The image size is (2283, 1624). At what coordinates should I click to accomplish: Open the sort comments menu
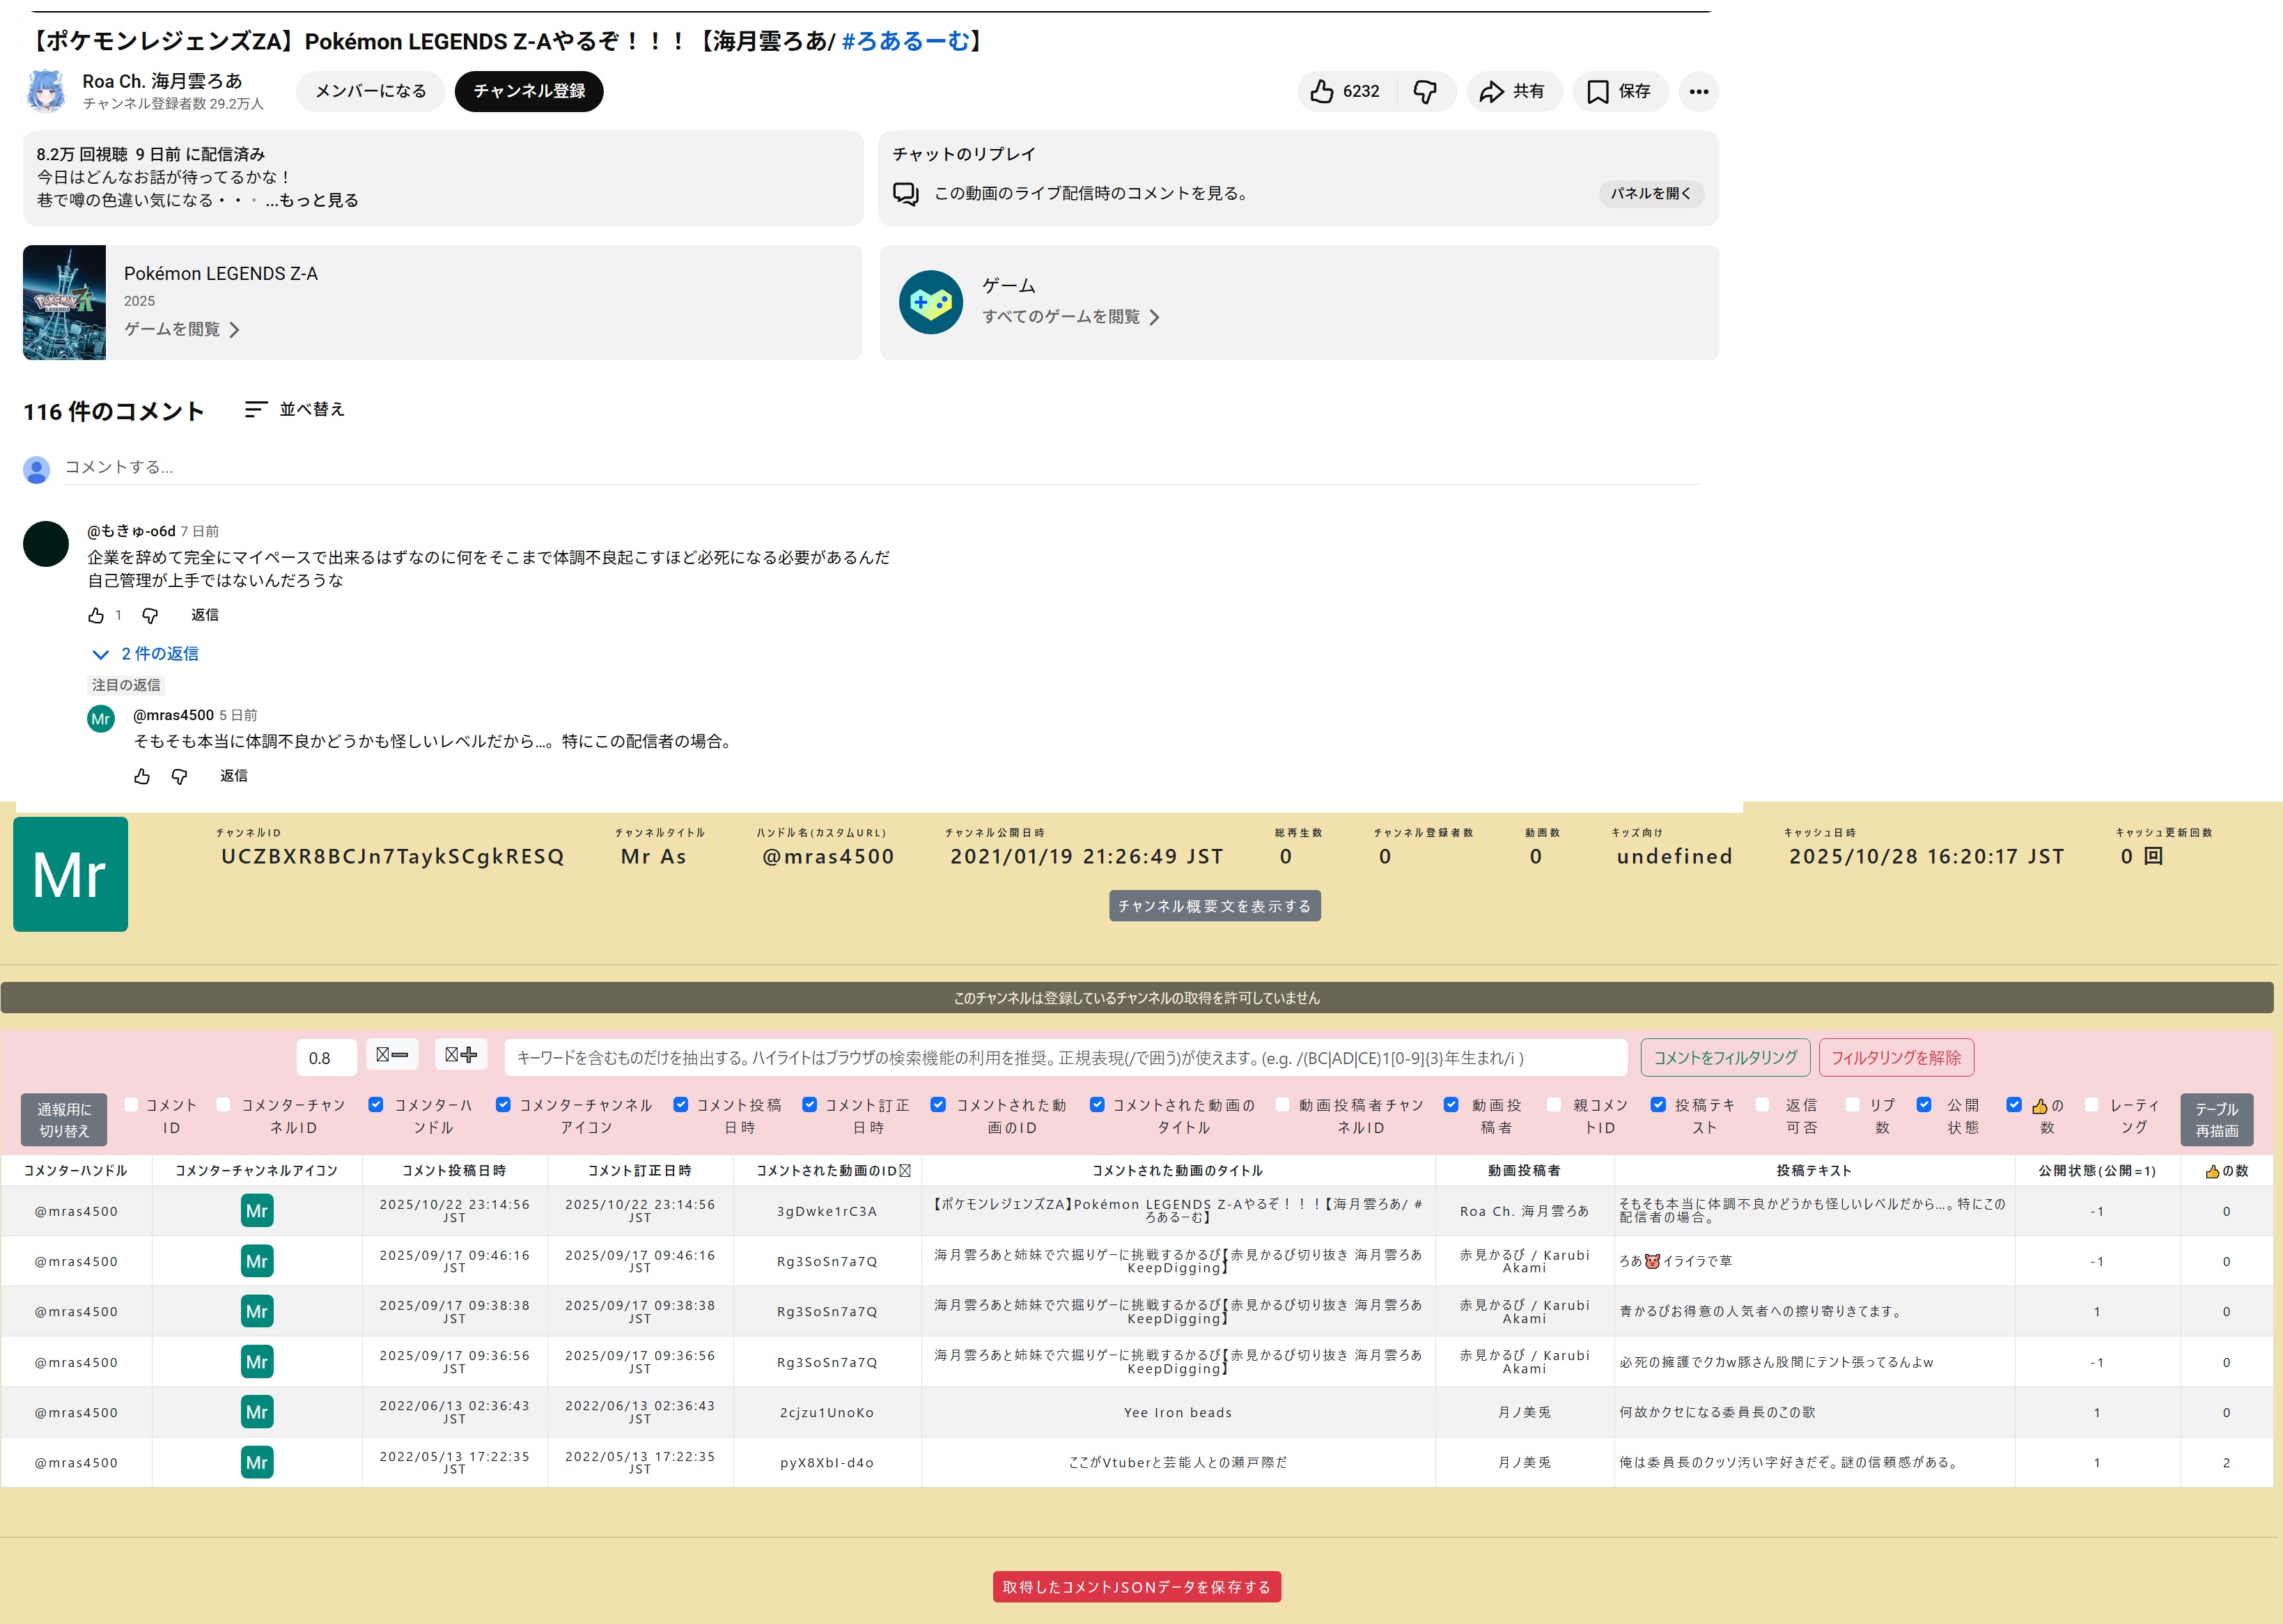[x=295, y=410]
